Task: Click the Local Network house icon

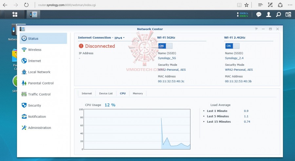Action: (24, 72)
